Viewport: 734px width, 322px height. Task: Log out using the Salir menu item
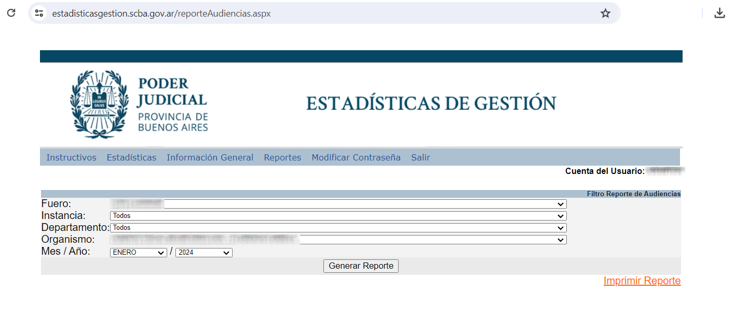click(x=420, y=157)
